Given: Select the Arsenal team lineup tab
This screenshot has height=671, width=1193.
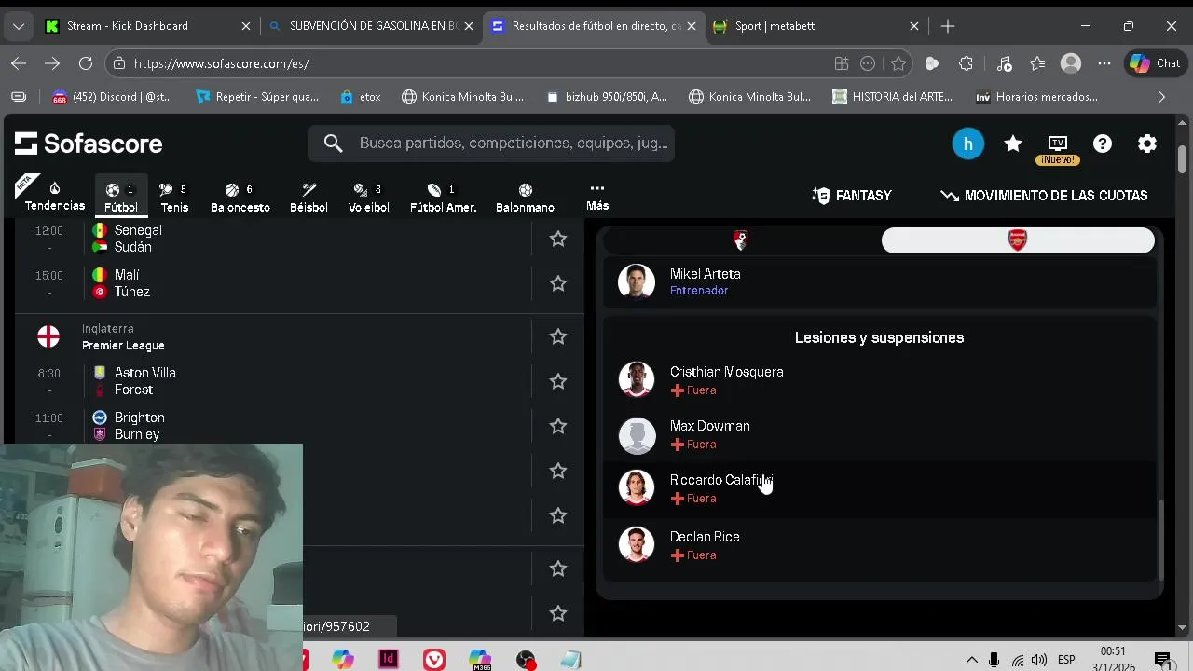Looking at the screenshot, I should (x=1018, y=240).
